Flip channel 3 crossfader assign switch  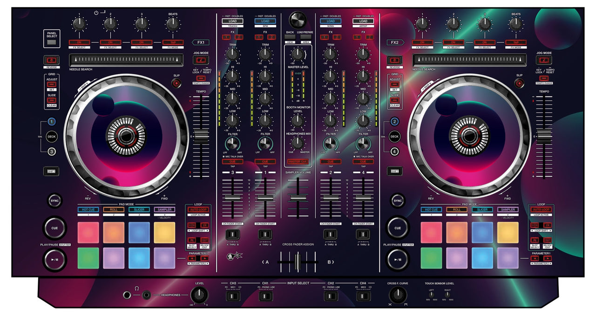(x=232, y=234)
